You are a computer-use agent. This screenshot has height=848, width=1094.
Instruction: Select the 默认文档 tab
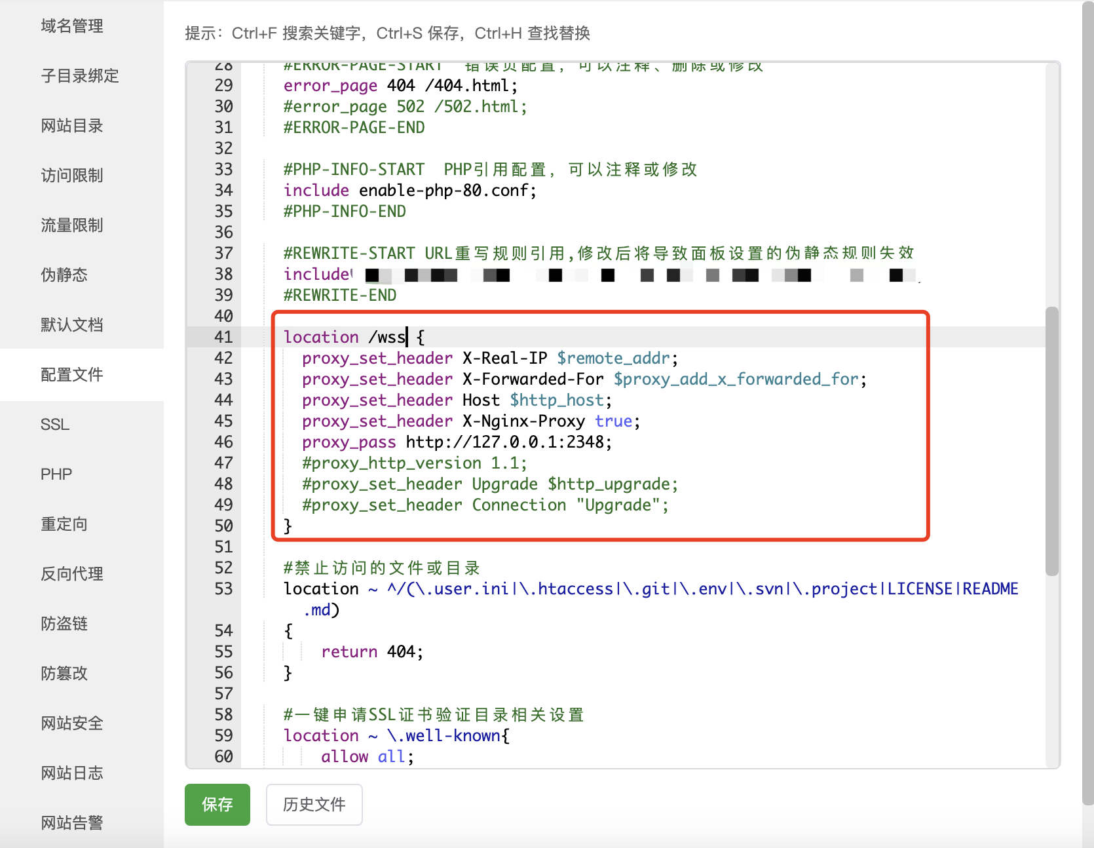click(x=72, y=325)
